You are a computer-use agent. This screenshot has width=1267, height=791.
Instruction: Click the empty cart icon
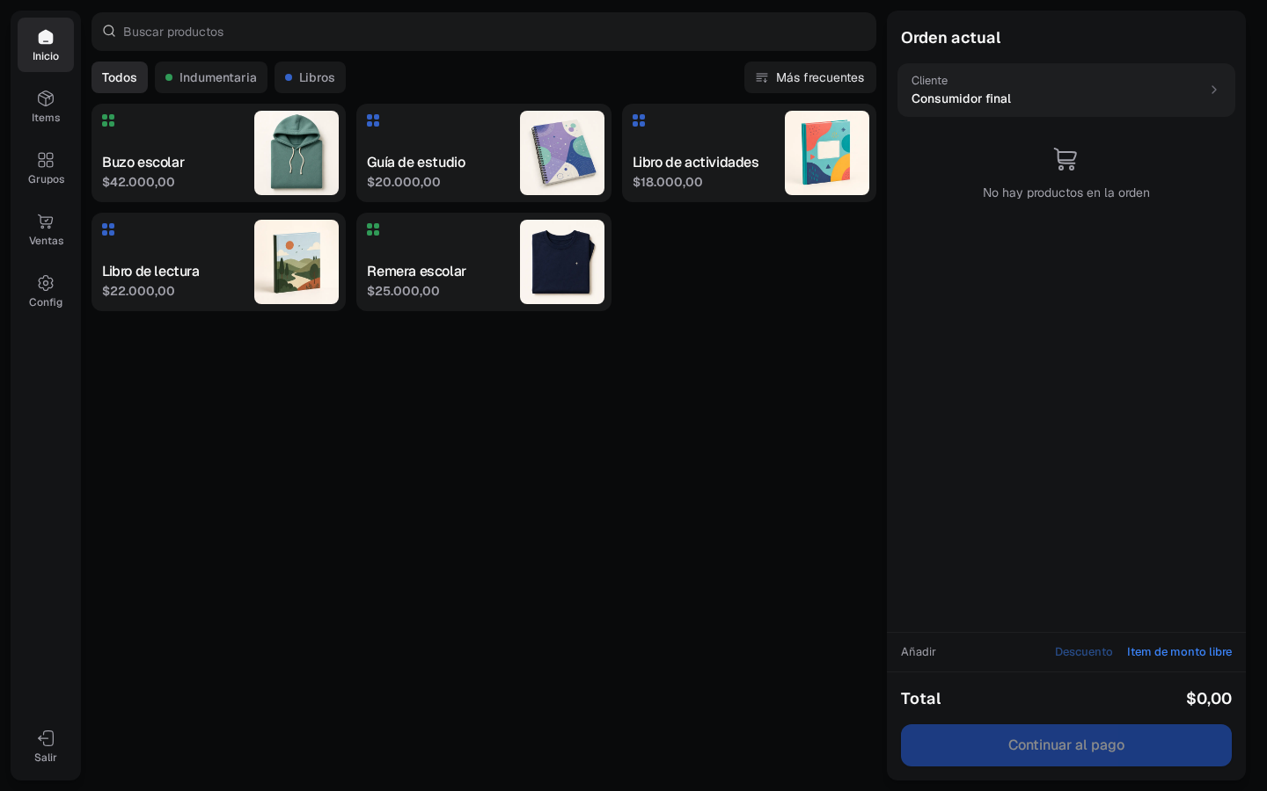1066,159
